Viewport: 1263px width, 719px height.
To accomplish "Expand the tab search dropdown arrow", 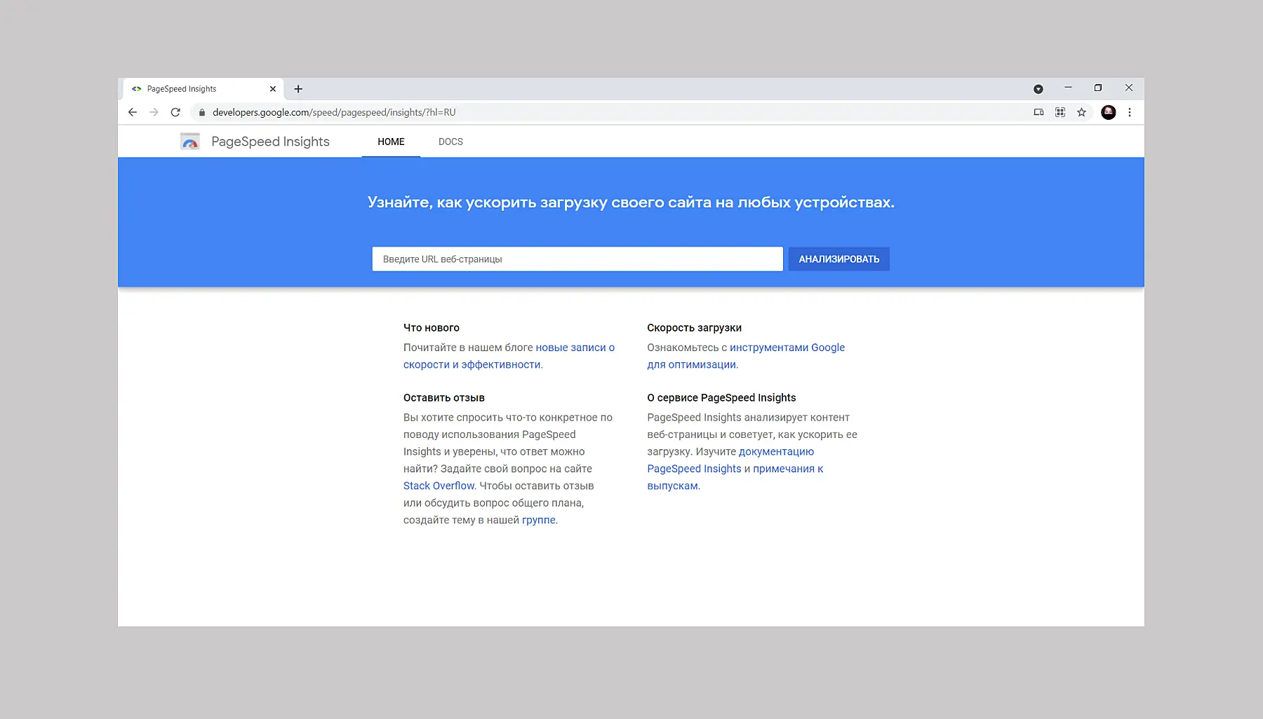I will [x=1038, y=89].
